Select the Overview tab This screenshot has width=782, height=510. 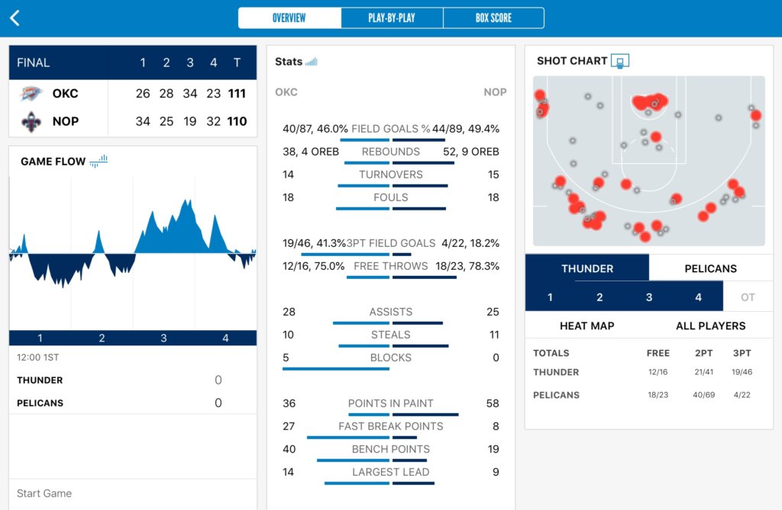click(x=289, y=18)
